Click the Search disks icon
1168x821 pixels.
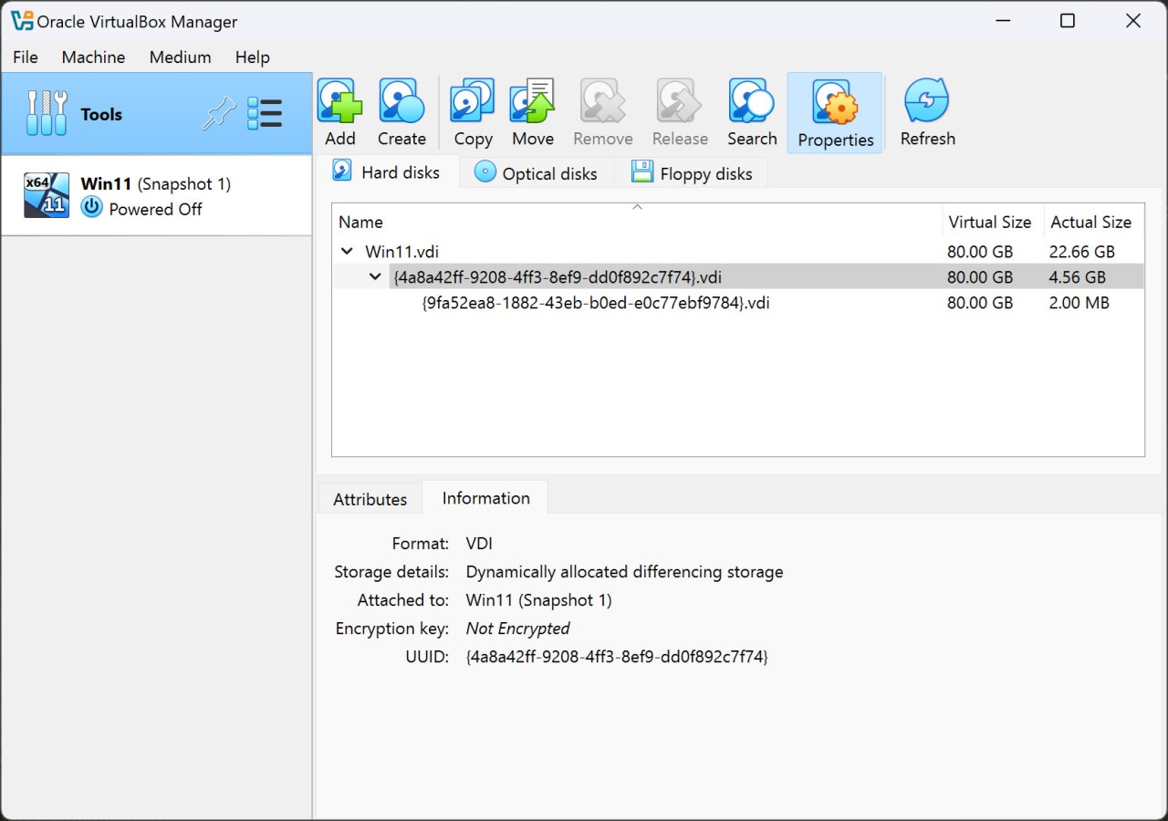[751, 100]
